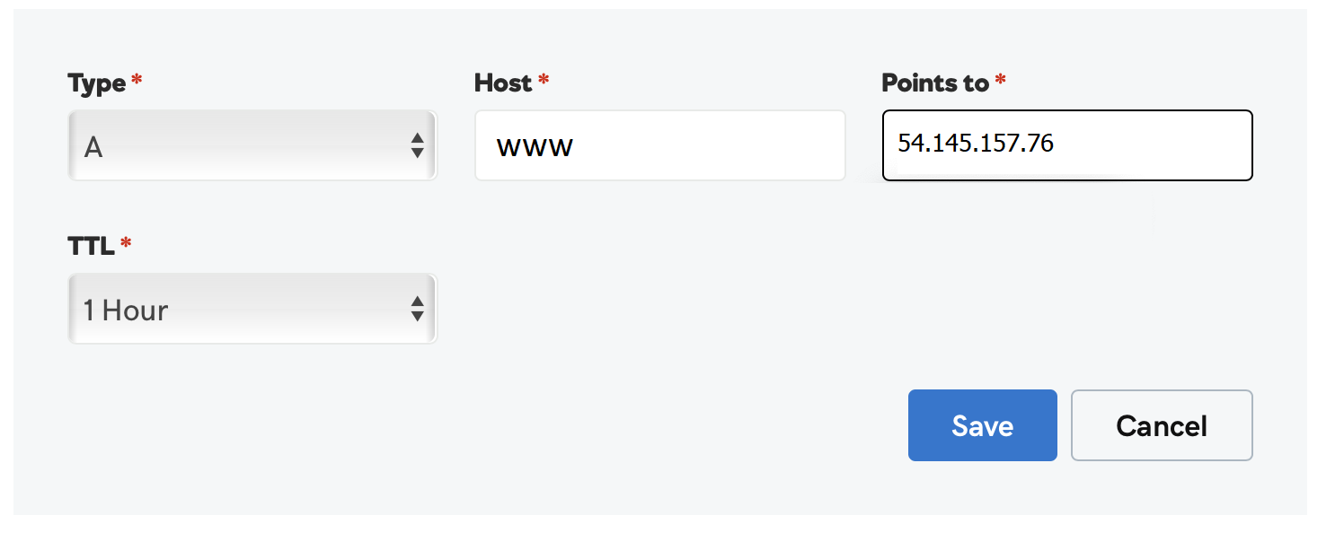The image size is (1344, 533).
Task: Click the Type field label
Action: (97, 83)
